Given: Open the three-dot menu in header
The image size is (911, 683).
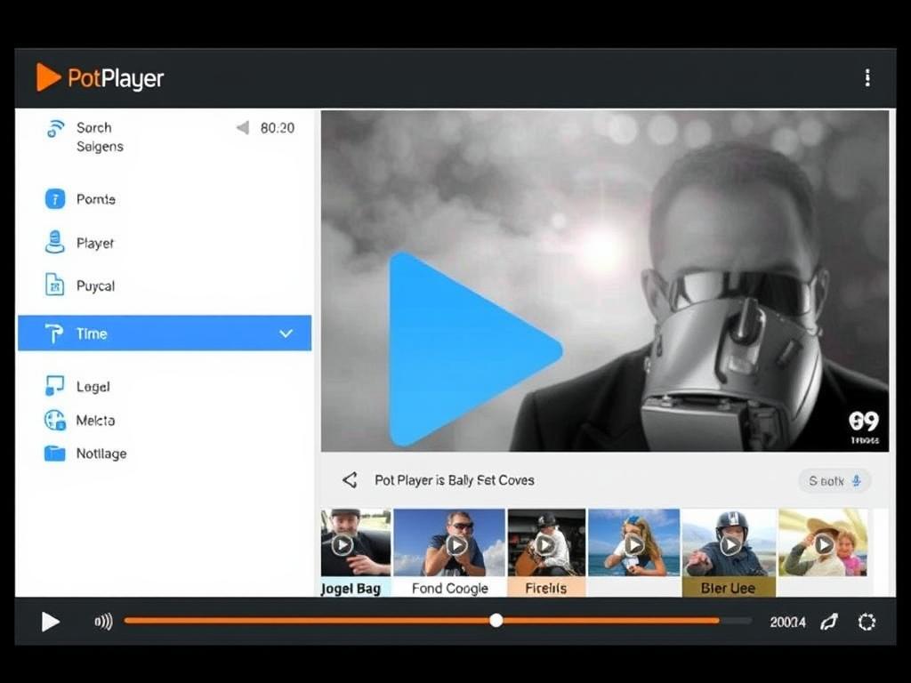Looking at the screenshot, I should point(867,78).
